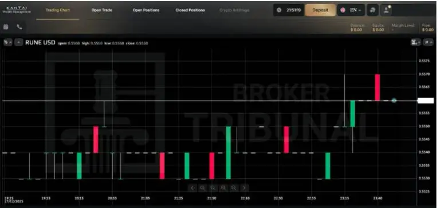Image resolution: width=440 pixels, height=208 pixels.
Task: Click the close: 0.5560 value in header
Action: pos(137,44)
